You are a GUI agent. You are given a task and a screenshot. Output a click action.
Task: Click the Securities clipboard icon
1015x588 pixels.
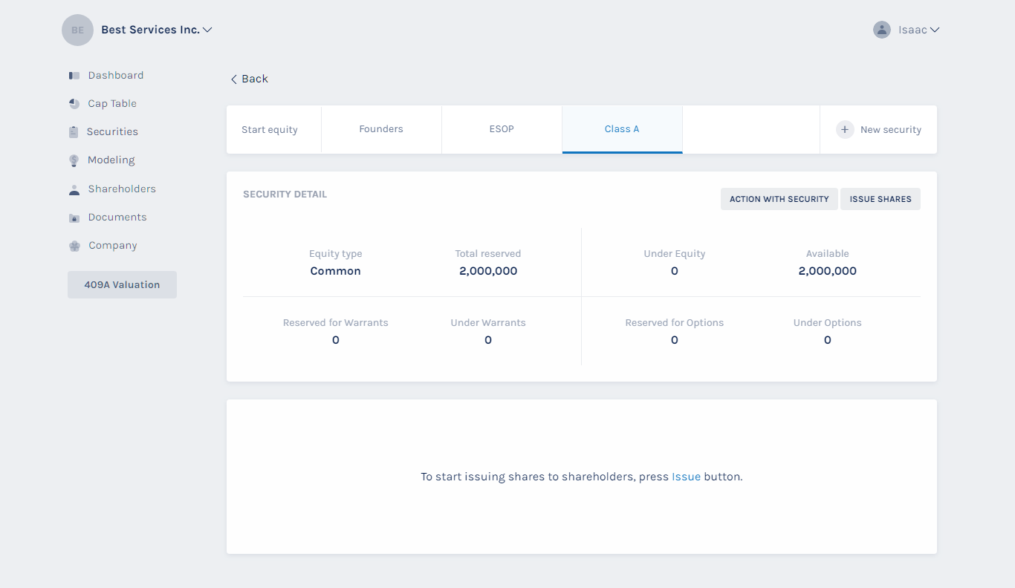coord(74,132)
